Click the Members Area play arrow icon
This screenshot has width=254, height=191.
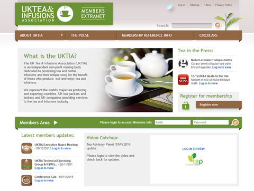tap(56, 122)
